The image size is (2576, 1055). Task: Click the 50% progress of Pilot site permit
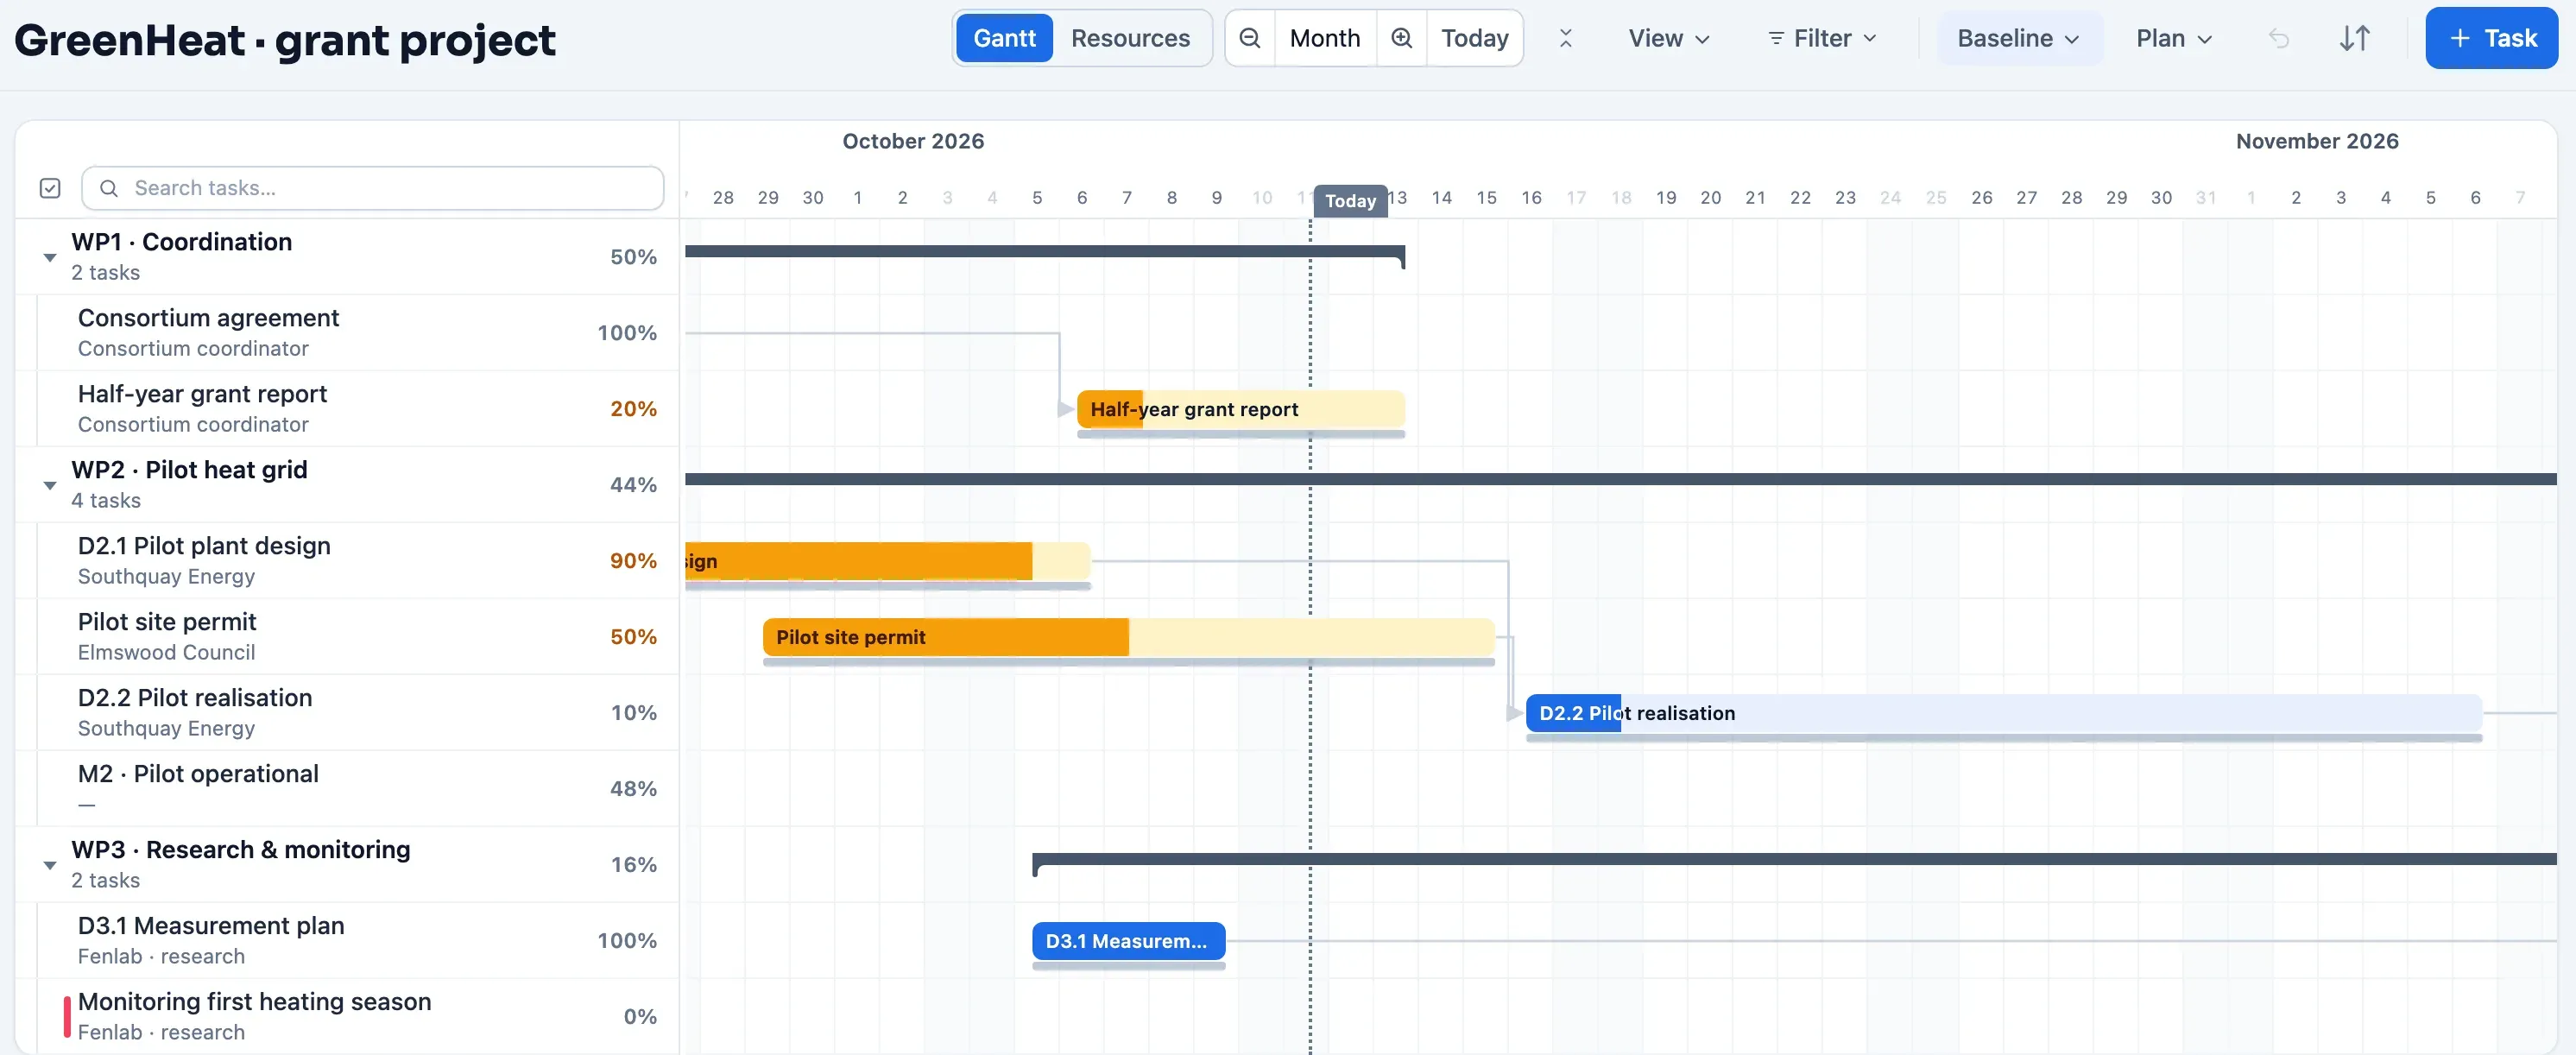pyautogui.click(x=633, y=637)
